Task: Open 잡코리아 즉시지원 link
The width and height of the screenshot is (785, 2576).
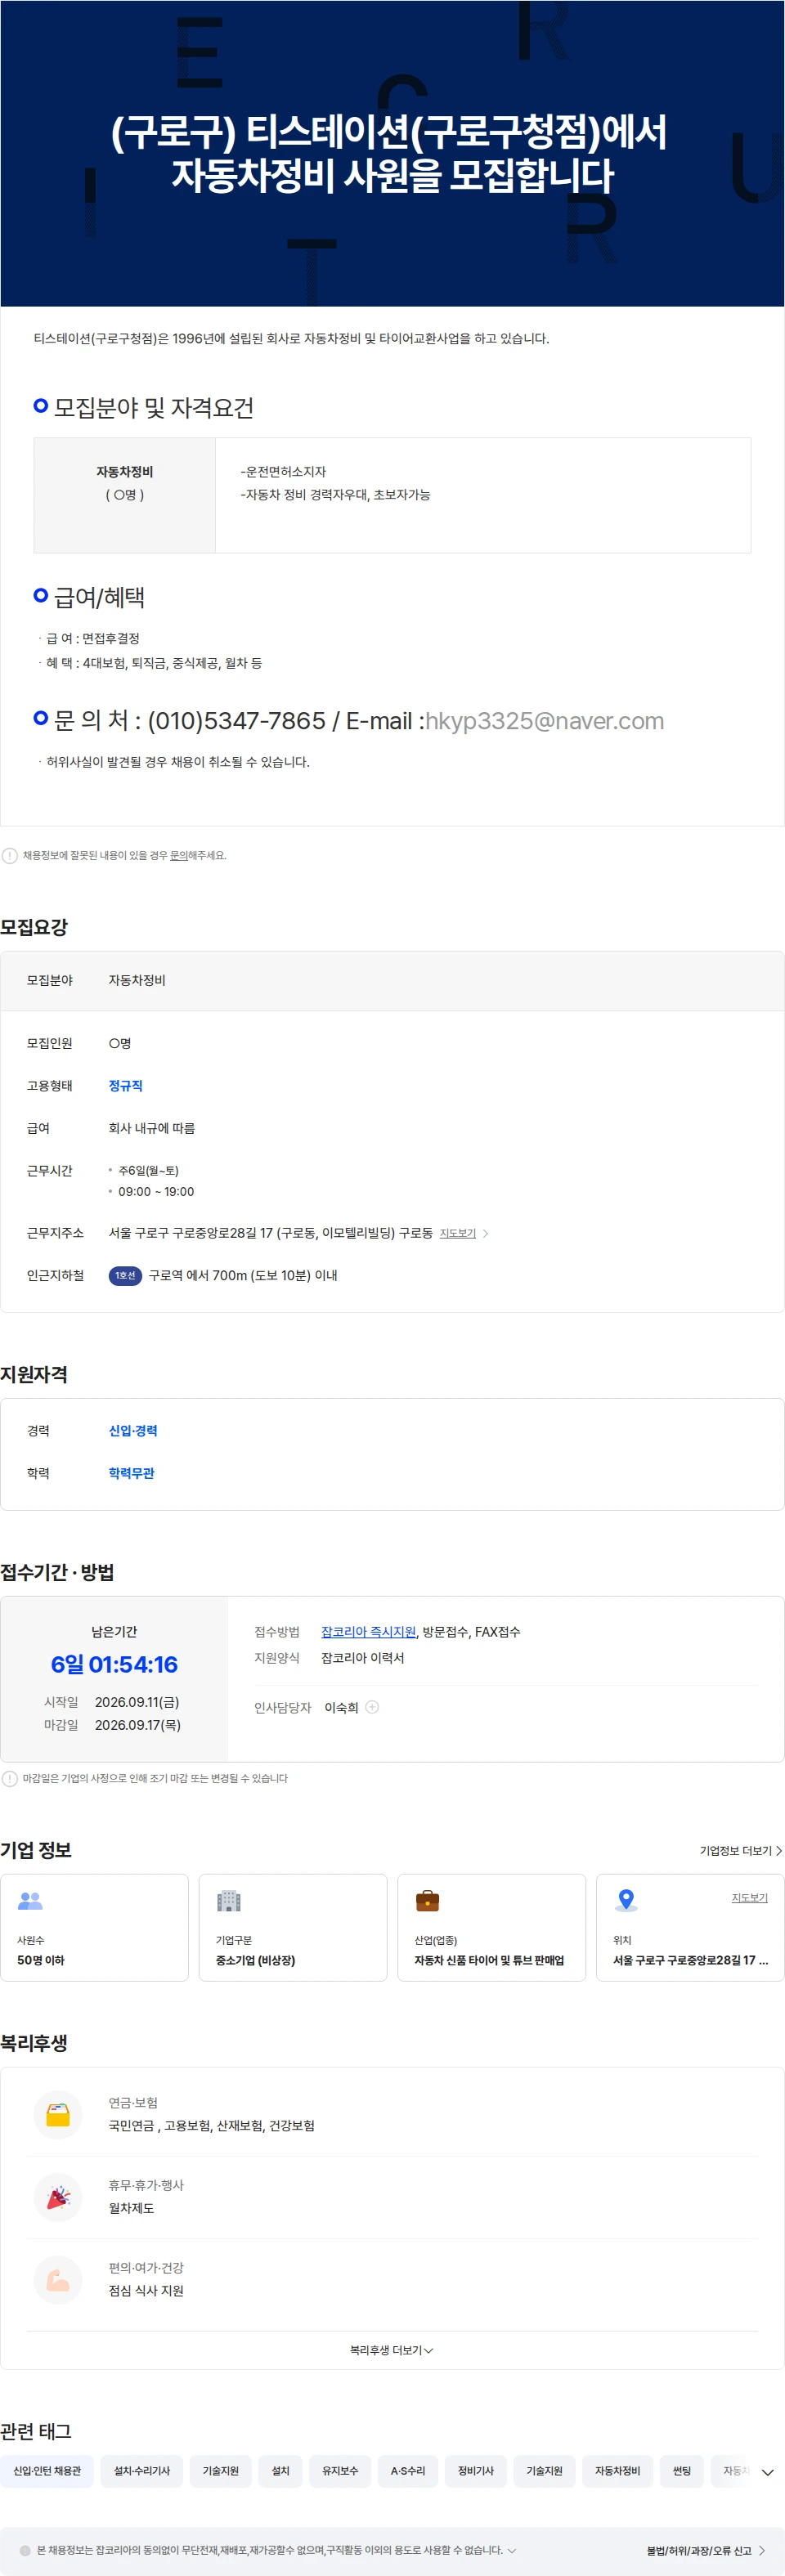Action: [x=368, y=1632]
